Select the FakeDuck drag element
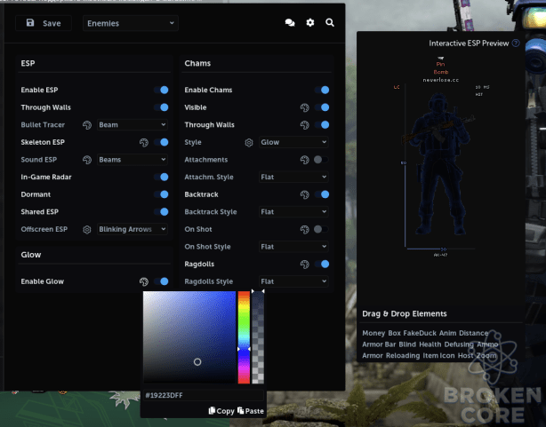This screenshot has height=427, width=546. click(420, 333)
